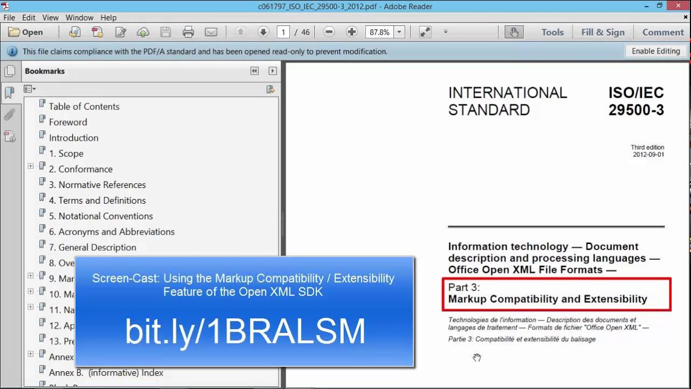Open the Edit menu

tap(29, 18)
